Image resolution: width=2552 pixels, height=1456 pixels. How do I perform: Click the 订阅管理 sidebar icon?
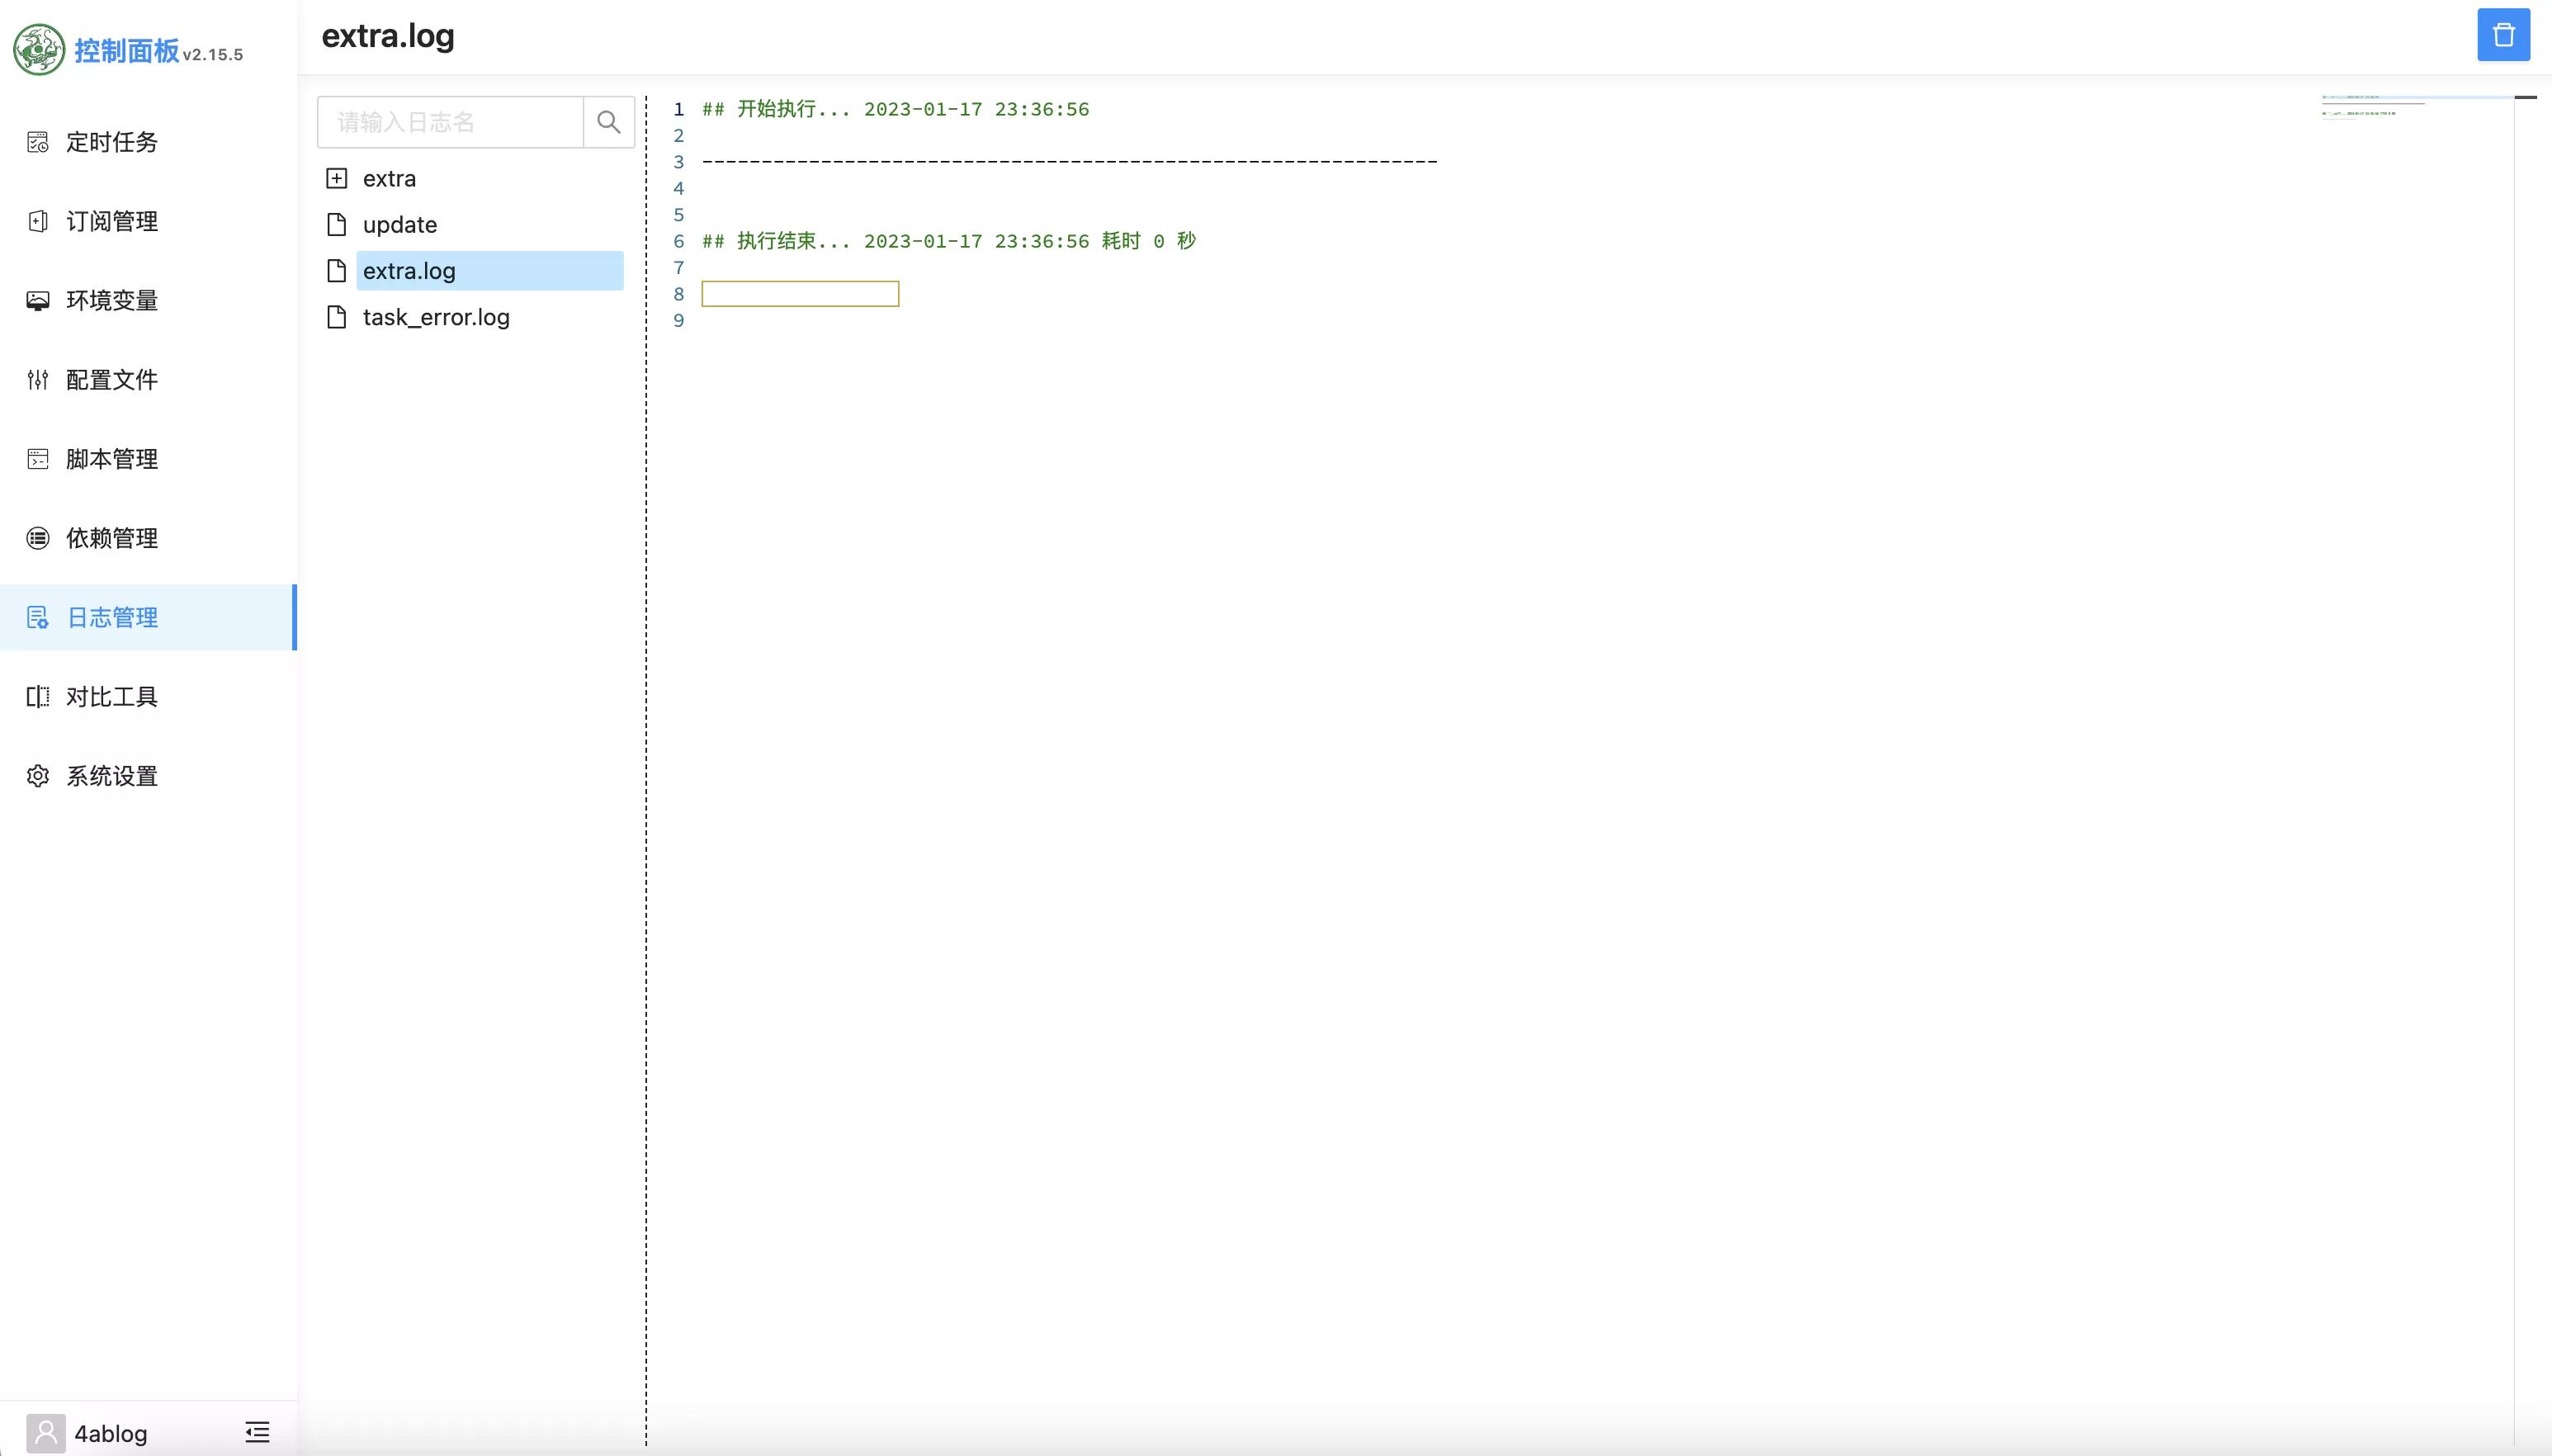click(x=38, y=221)
